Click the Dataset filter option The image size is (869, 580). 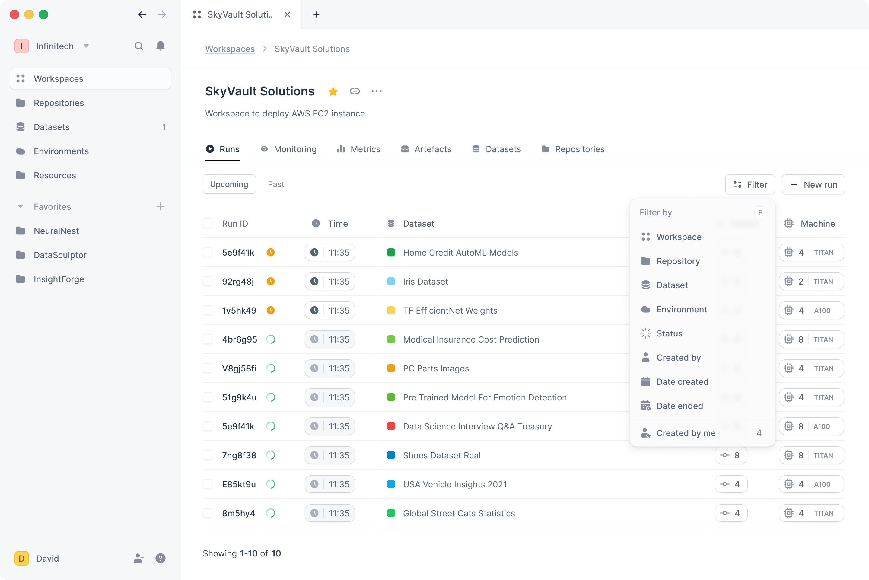click(702, 285)
